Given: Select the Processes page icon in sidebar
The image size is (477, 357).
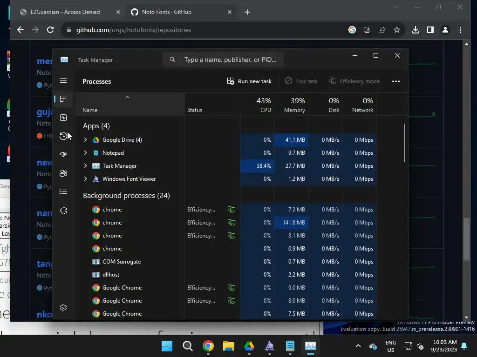Looking at the screenshot, I should (63, 99).
